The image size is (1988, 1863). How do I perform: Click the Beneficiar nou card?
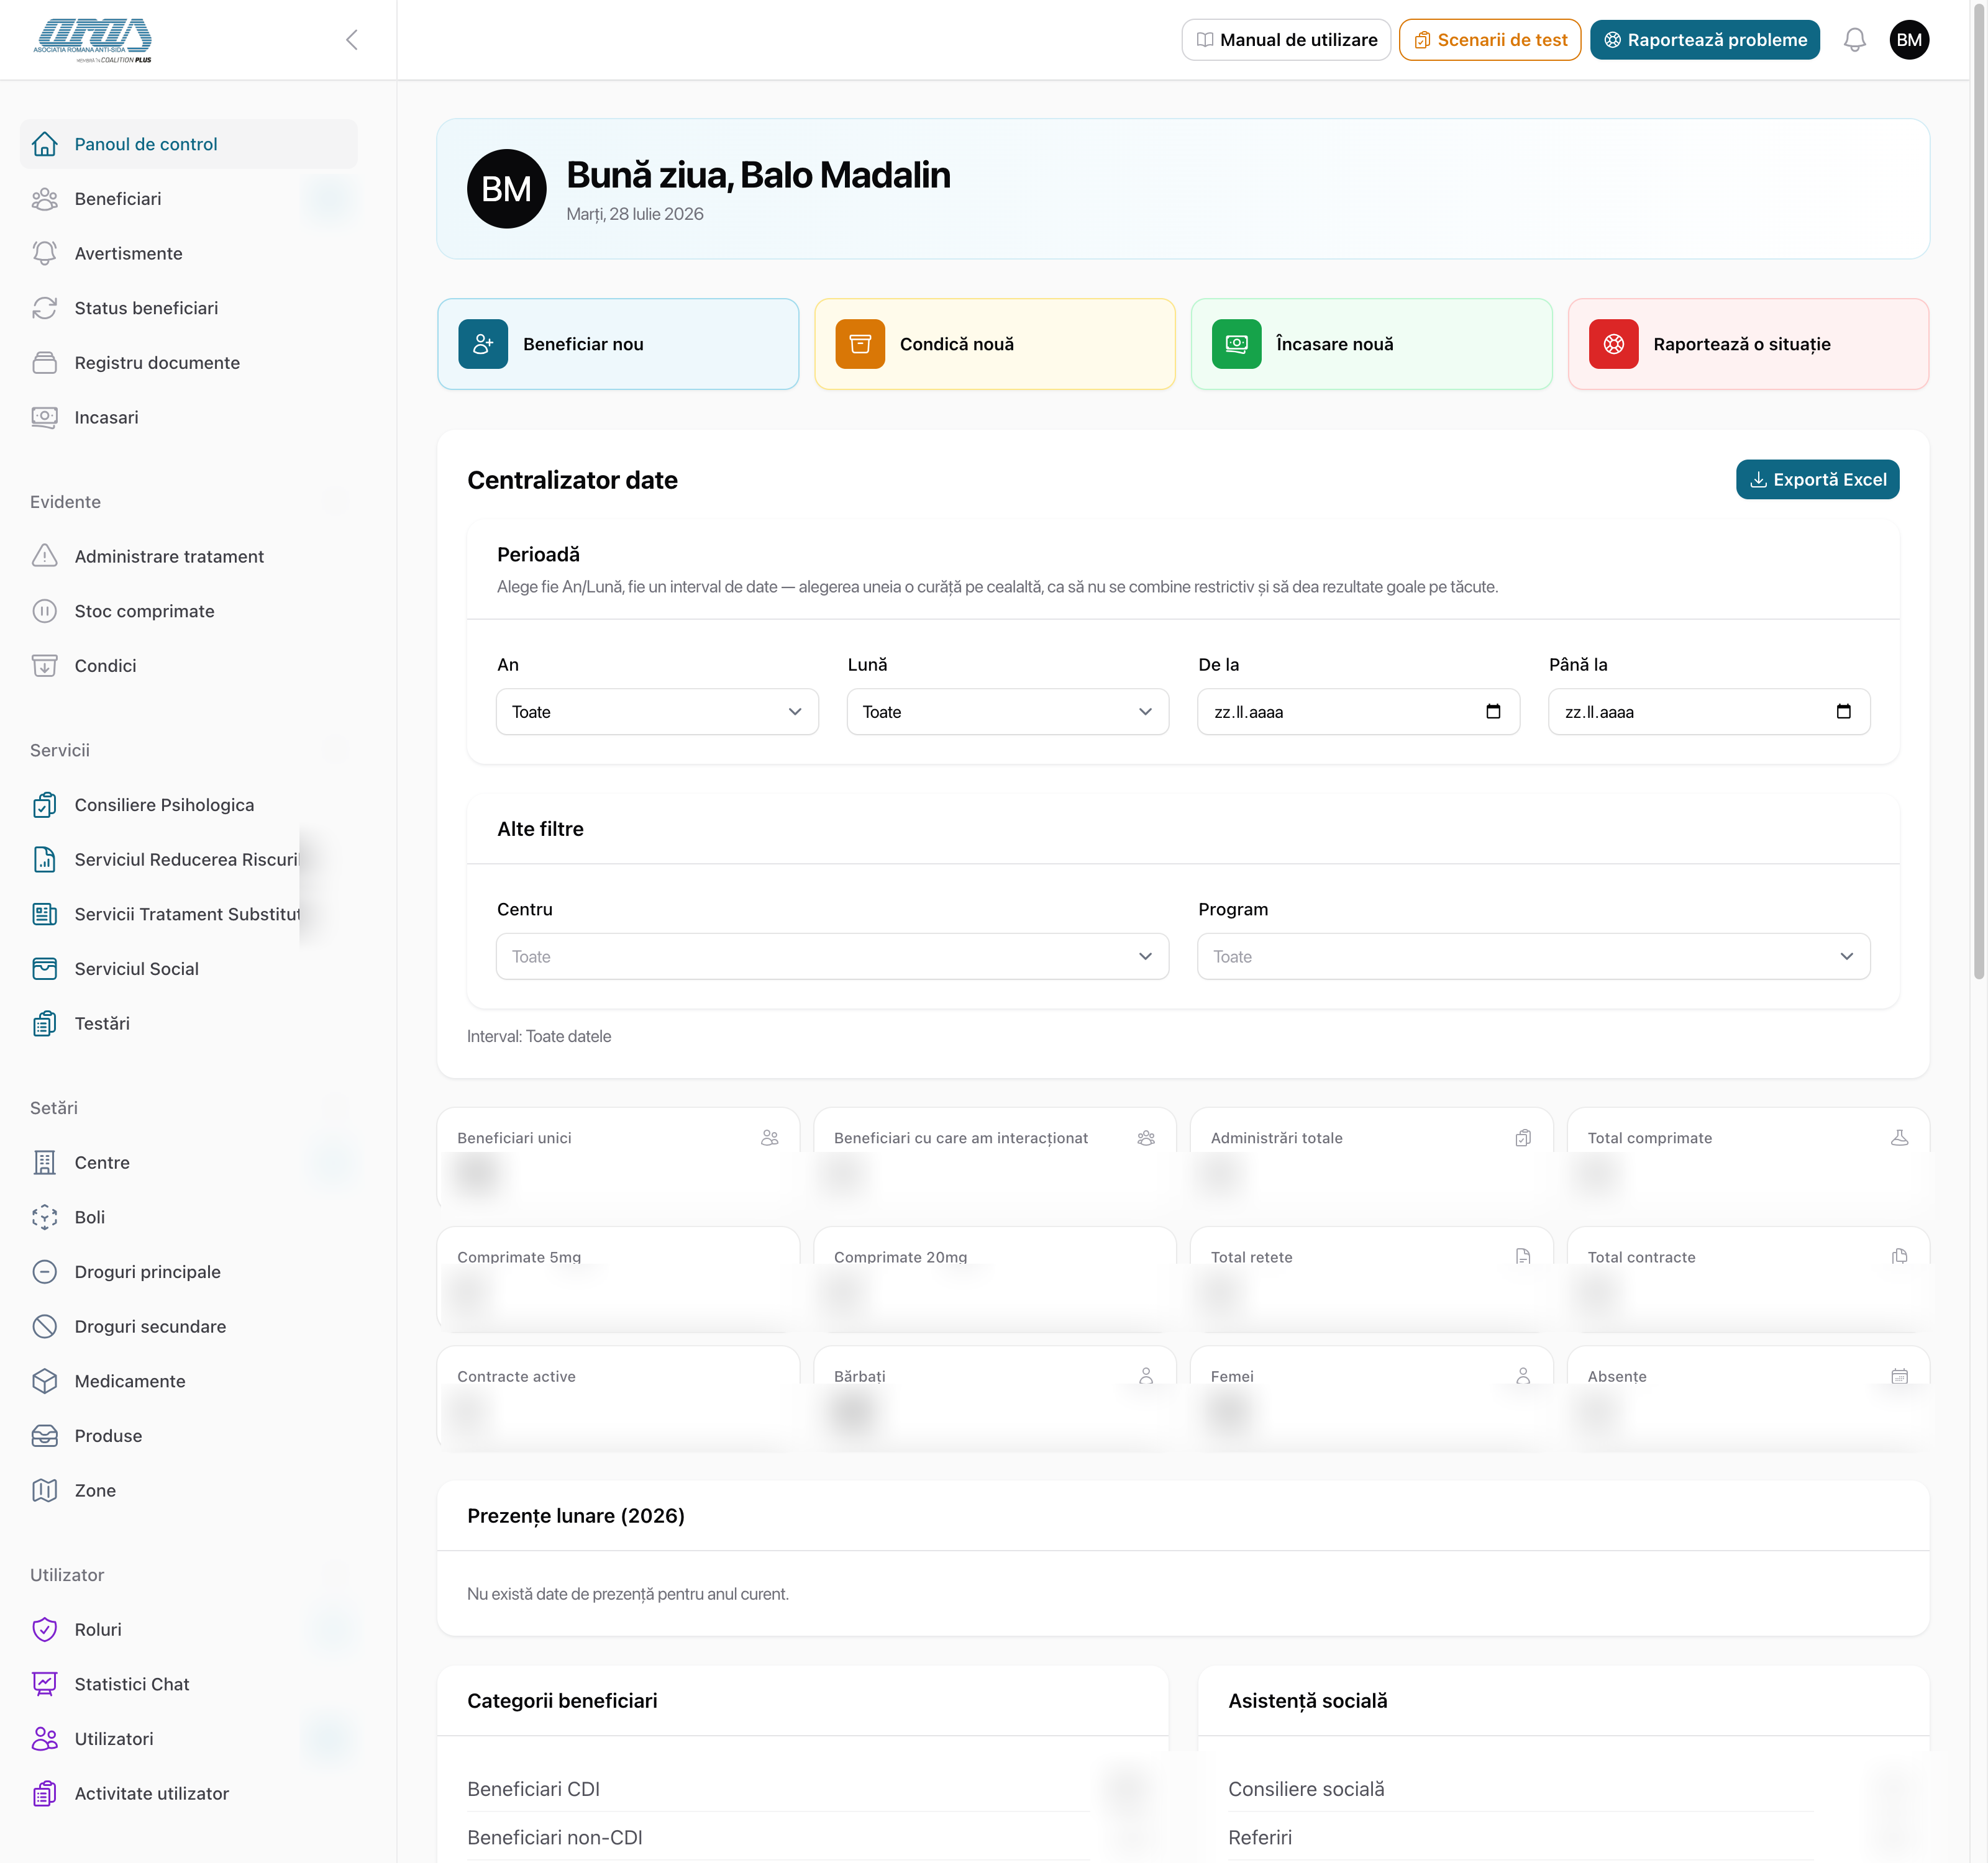point(618,344)
